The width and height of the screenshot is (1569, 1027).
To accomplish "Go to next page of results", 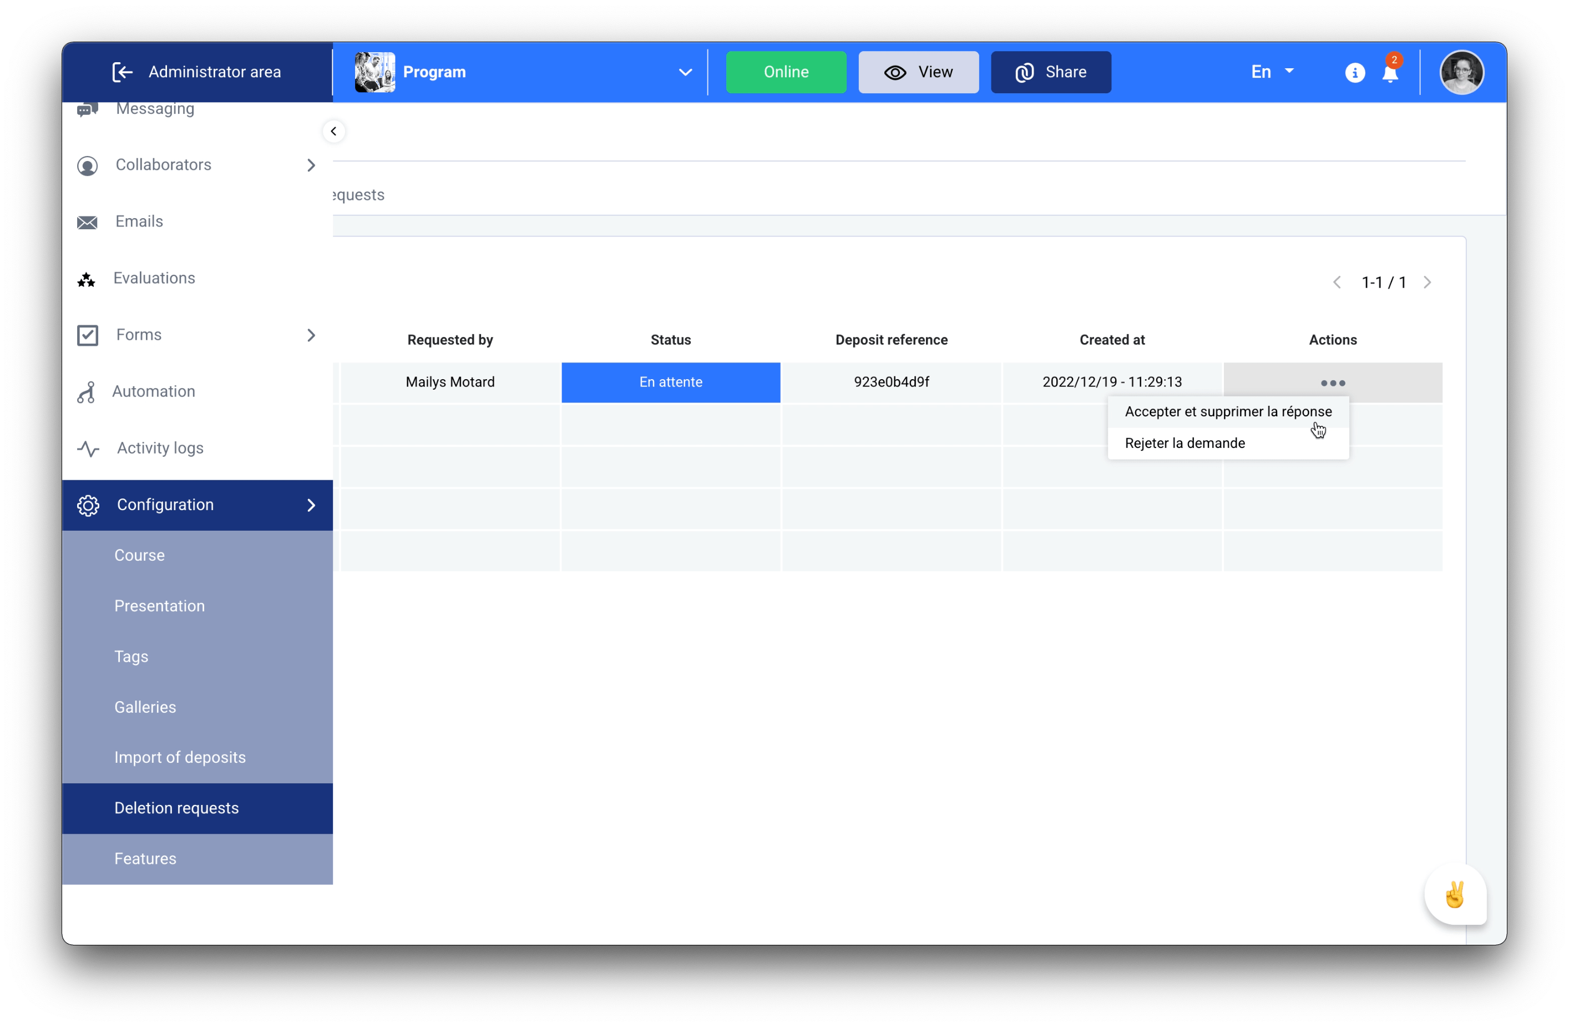I will 1428,283.
